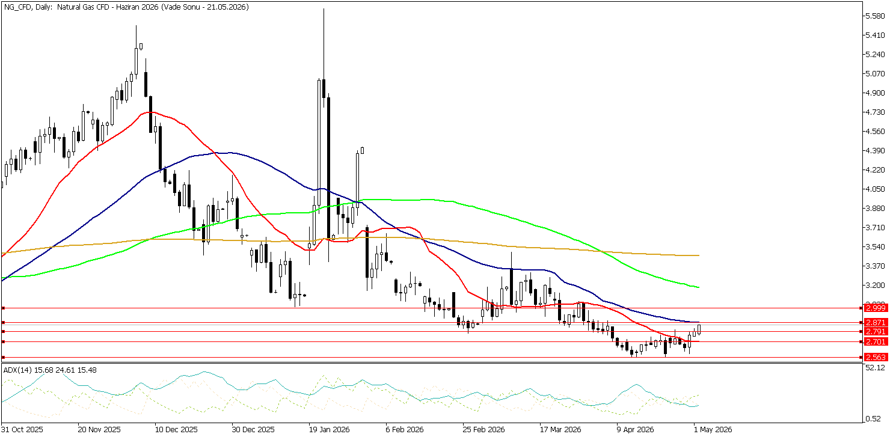Select the 3.880 price axis value

876,208
